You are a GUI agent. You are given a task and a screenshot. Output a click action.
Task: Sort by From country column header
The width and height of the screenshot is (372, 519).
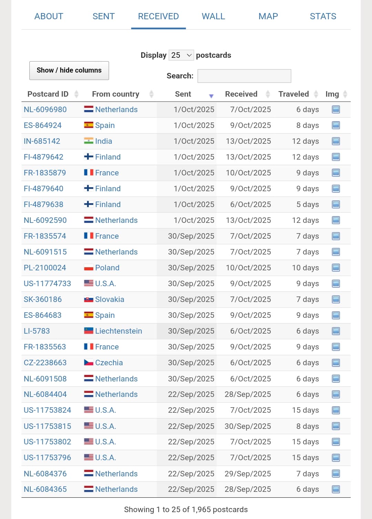[116, 94]
